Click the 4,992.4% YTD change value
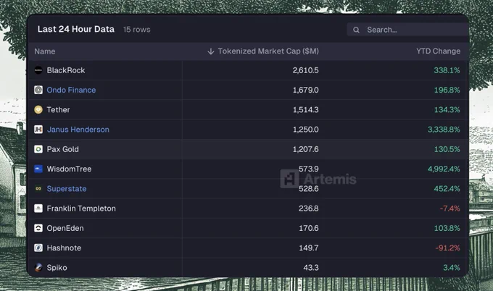This screenshot has height=291, width=493. 444,169
